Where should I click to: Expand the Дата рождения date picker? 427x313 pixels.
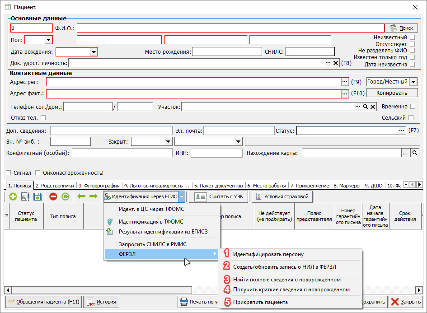tap(94, 52)
